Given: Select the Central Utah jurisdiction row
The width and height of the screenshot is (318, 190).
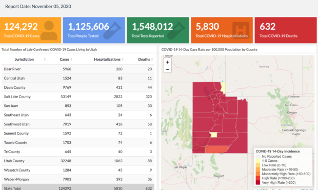Looking at the screenshot, I should pos(78,78).
